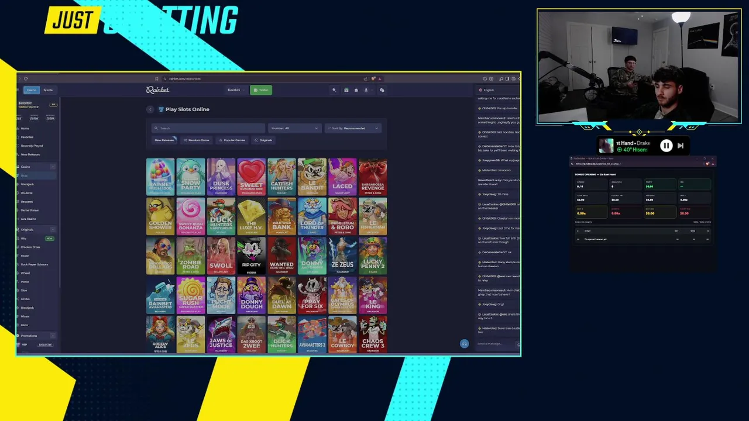Expand the Promotions sidebar section
749x421 pixels.
[x=53, y=336]
